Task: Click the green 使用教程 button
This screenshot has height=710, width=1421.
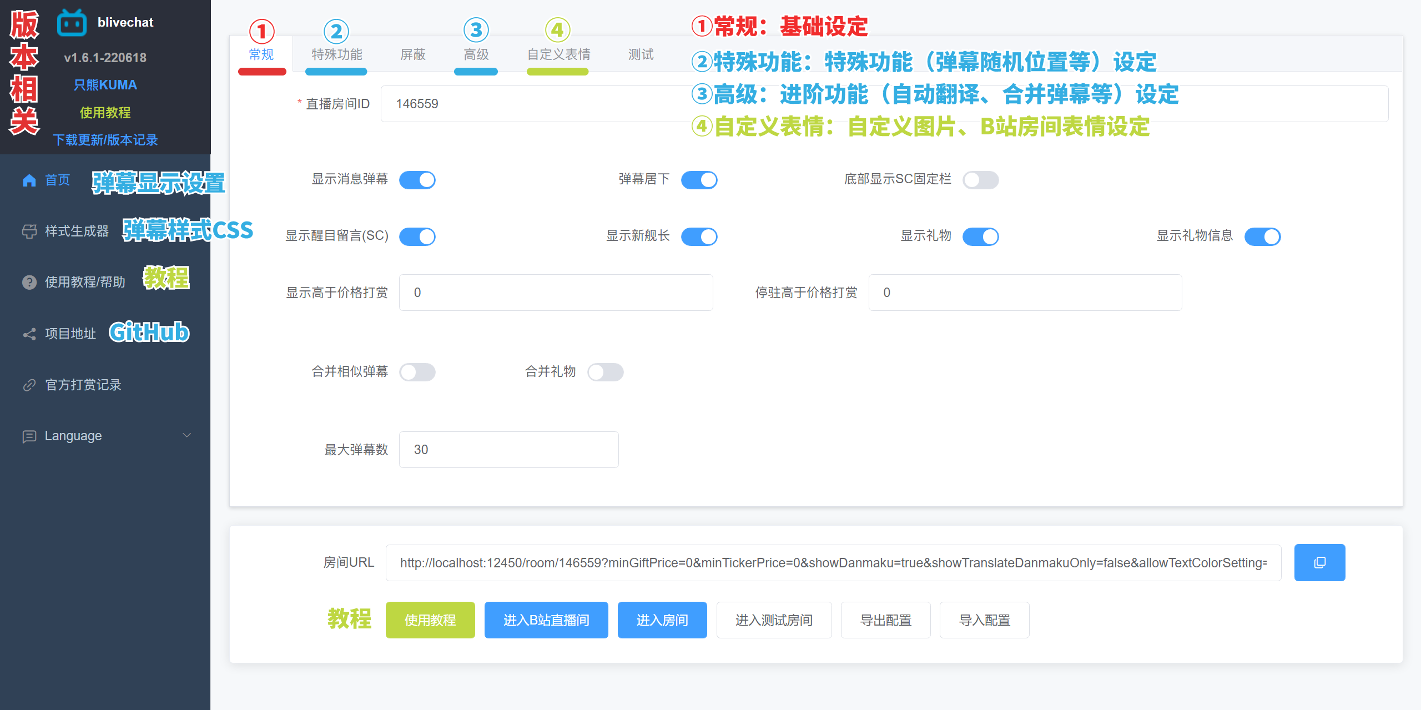Action: point(430,620)
